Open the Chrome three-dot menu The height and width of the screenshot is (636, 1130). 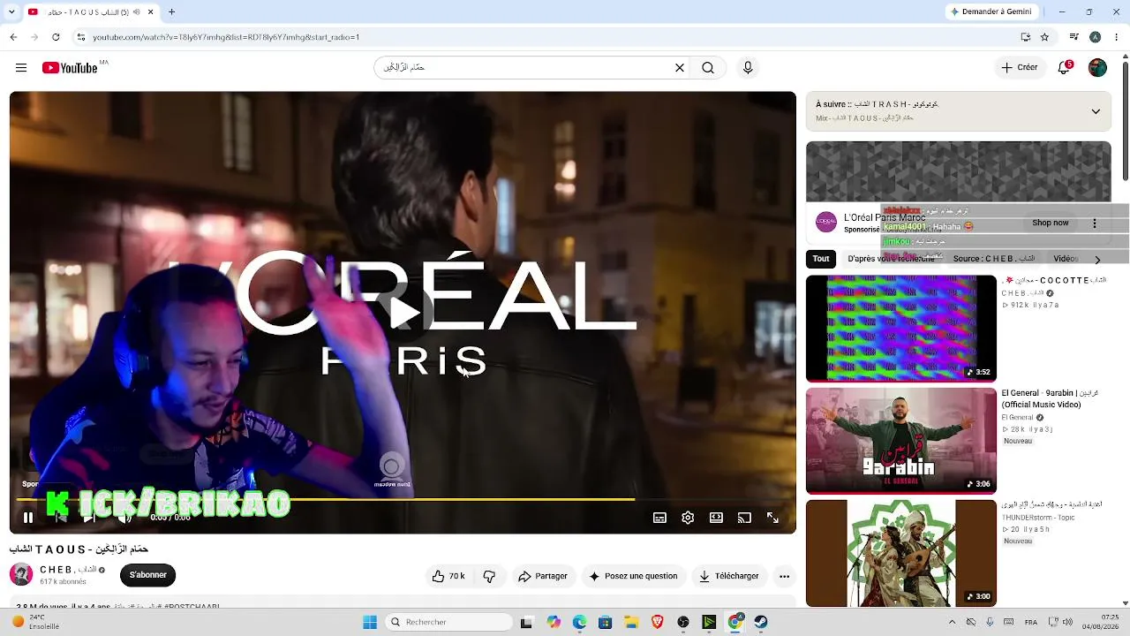[x=1115, y=37]
